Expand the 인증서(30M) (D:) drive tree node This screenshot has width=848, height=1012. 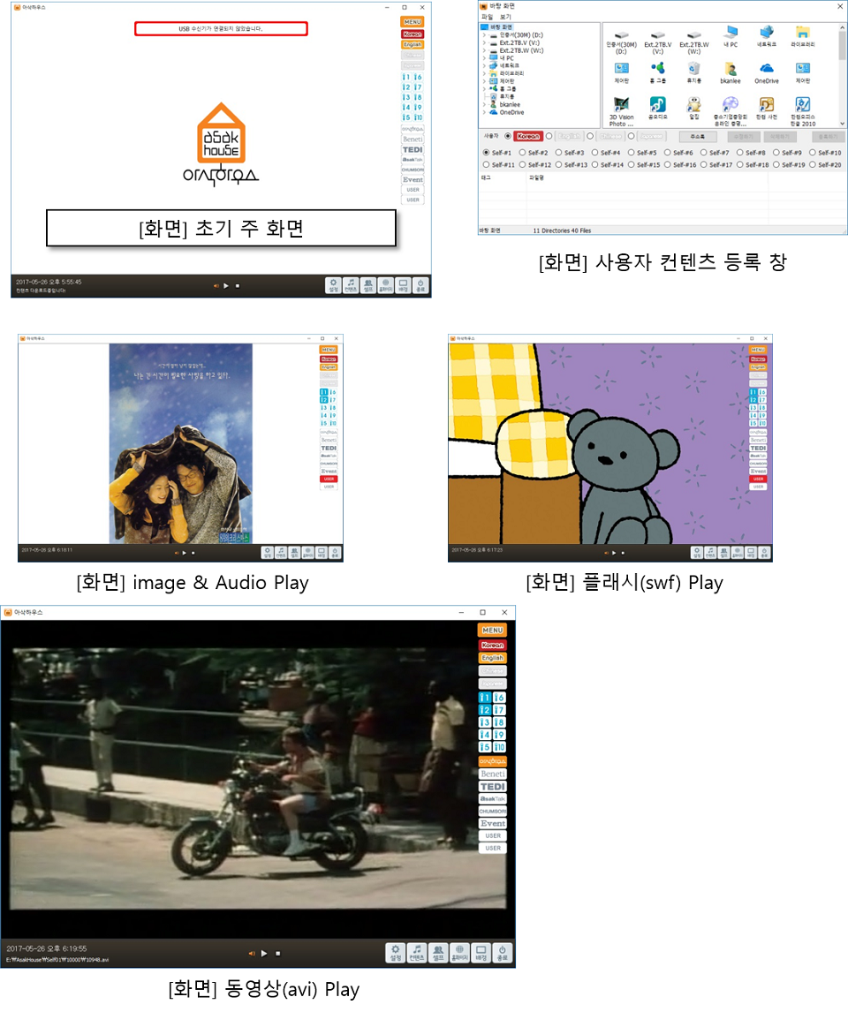point(484,34)
